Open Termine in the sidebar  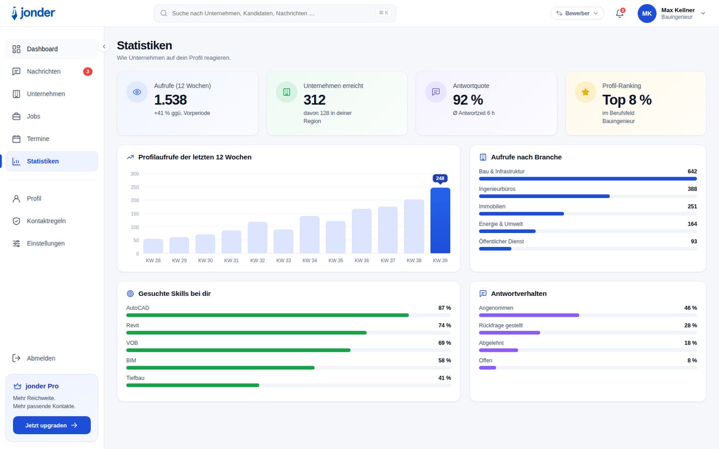[52, 139]
